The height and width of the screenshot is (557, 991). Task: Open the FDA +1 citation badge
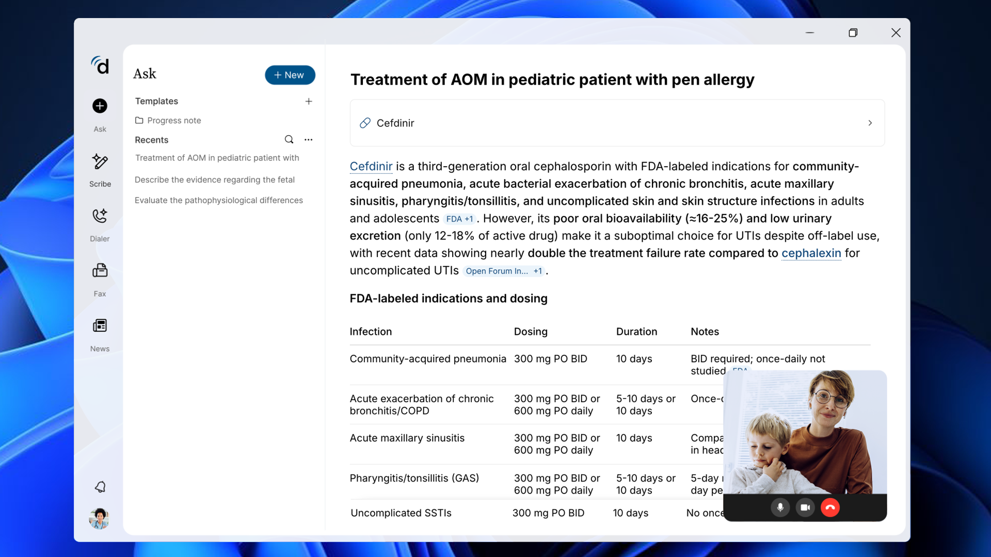[459, 219]
